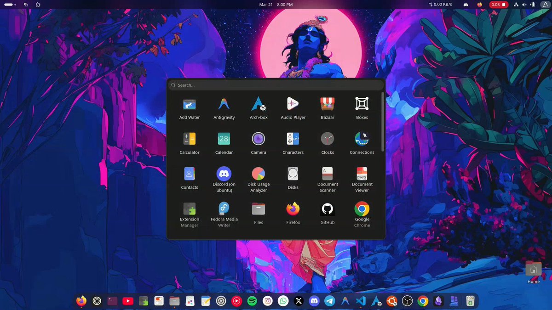
Task: Open the Calculator app
Action: 190,143
